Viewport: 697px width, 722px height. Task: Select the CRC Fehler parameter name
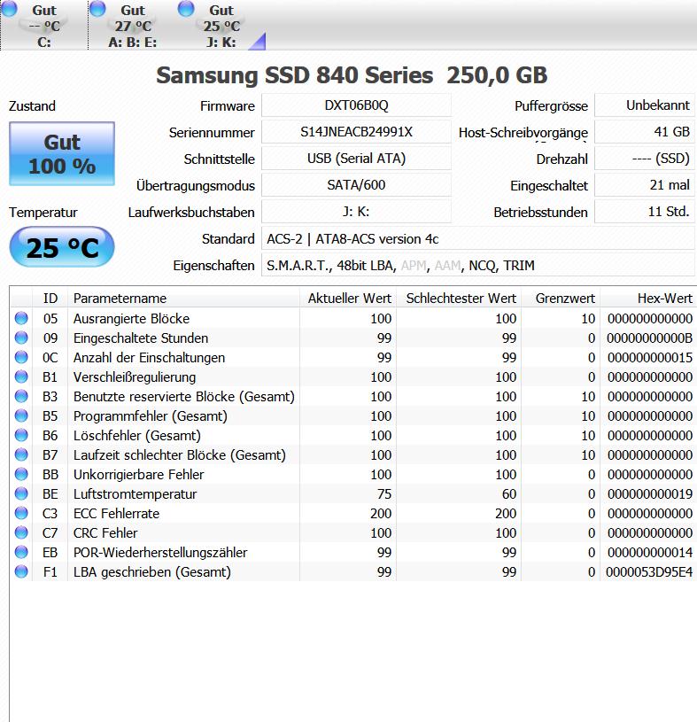[x=105, y=533]
